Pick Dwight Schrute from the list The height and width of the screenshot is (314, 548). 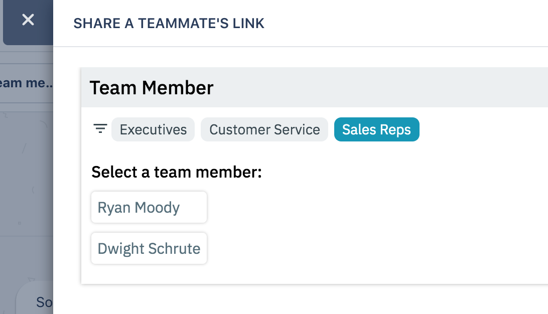click(149, 248)
